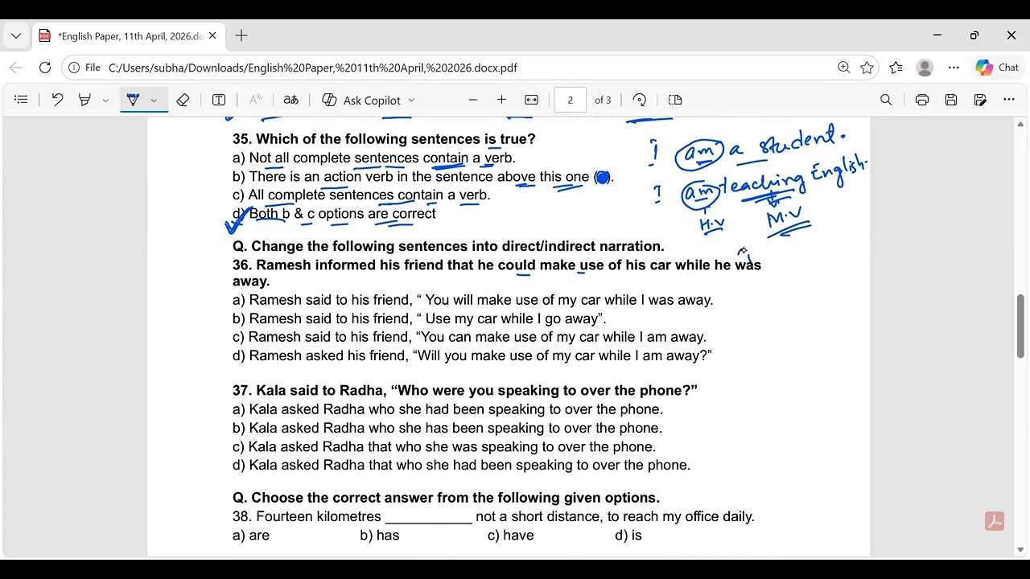
Task: Print the PDF document
Action: (x=922, y=100)
